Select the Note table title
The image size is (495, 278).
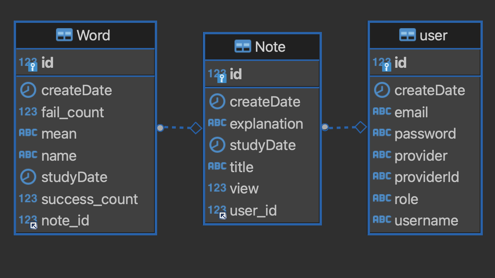pyautogui.click(x=270, y=47)
